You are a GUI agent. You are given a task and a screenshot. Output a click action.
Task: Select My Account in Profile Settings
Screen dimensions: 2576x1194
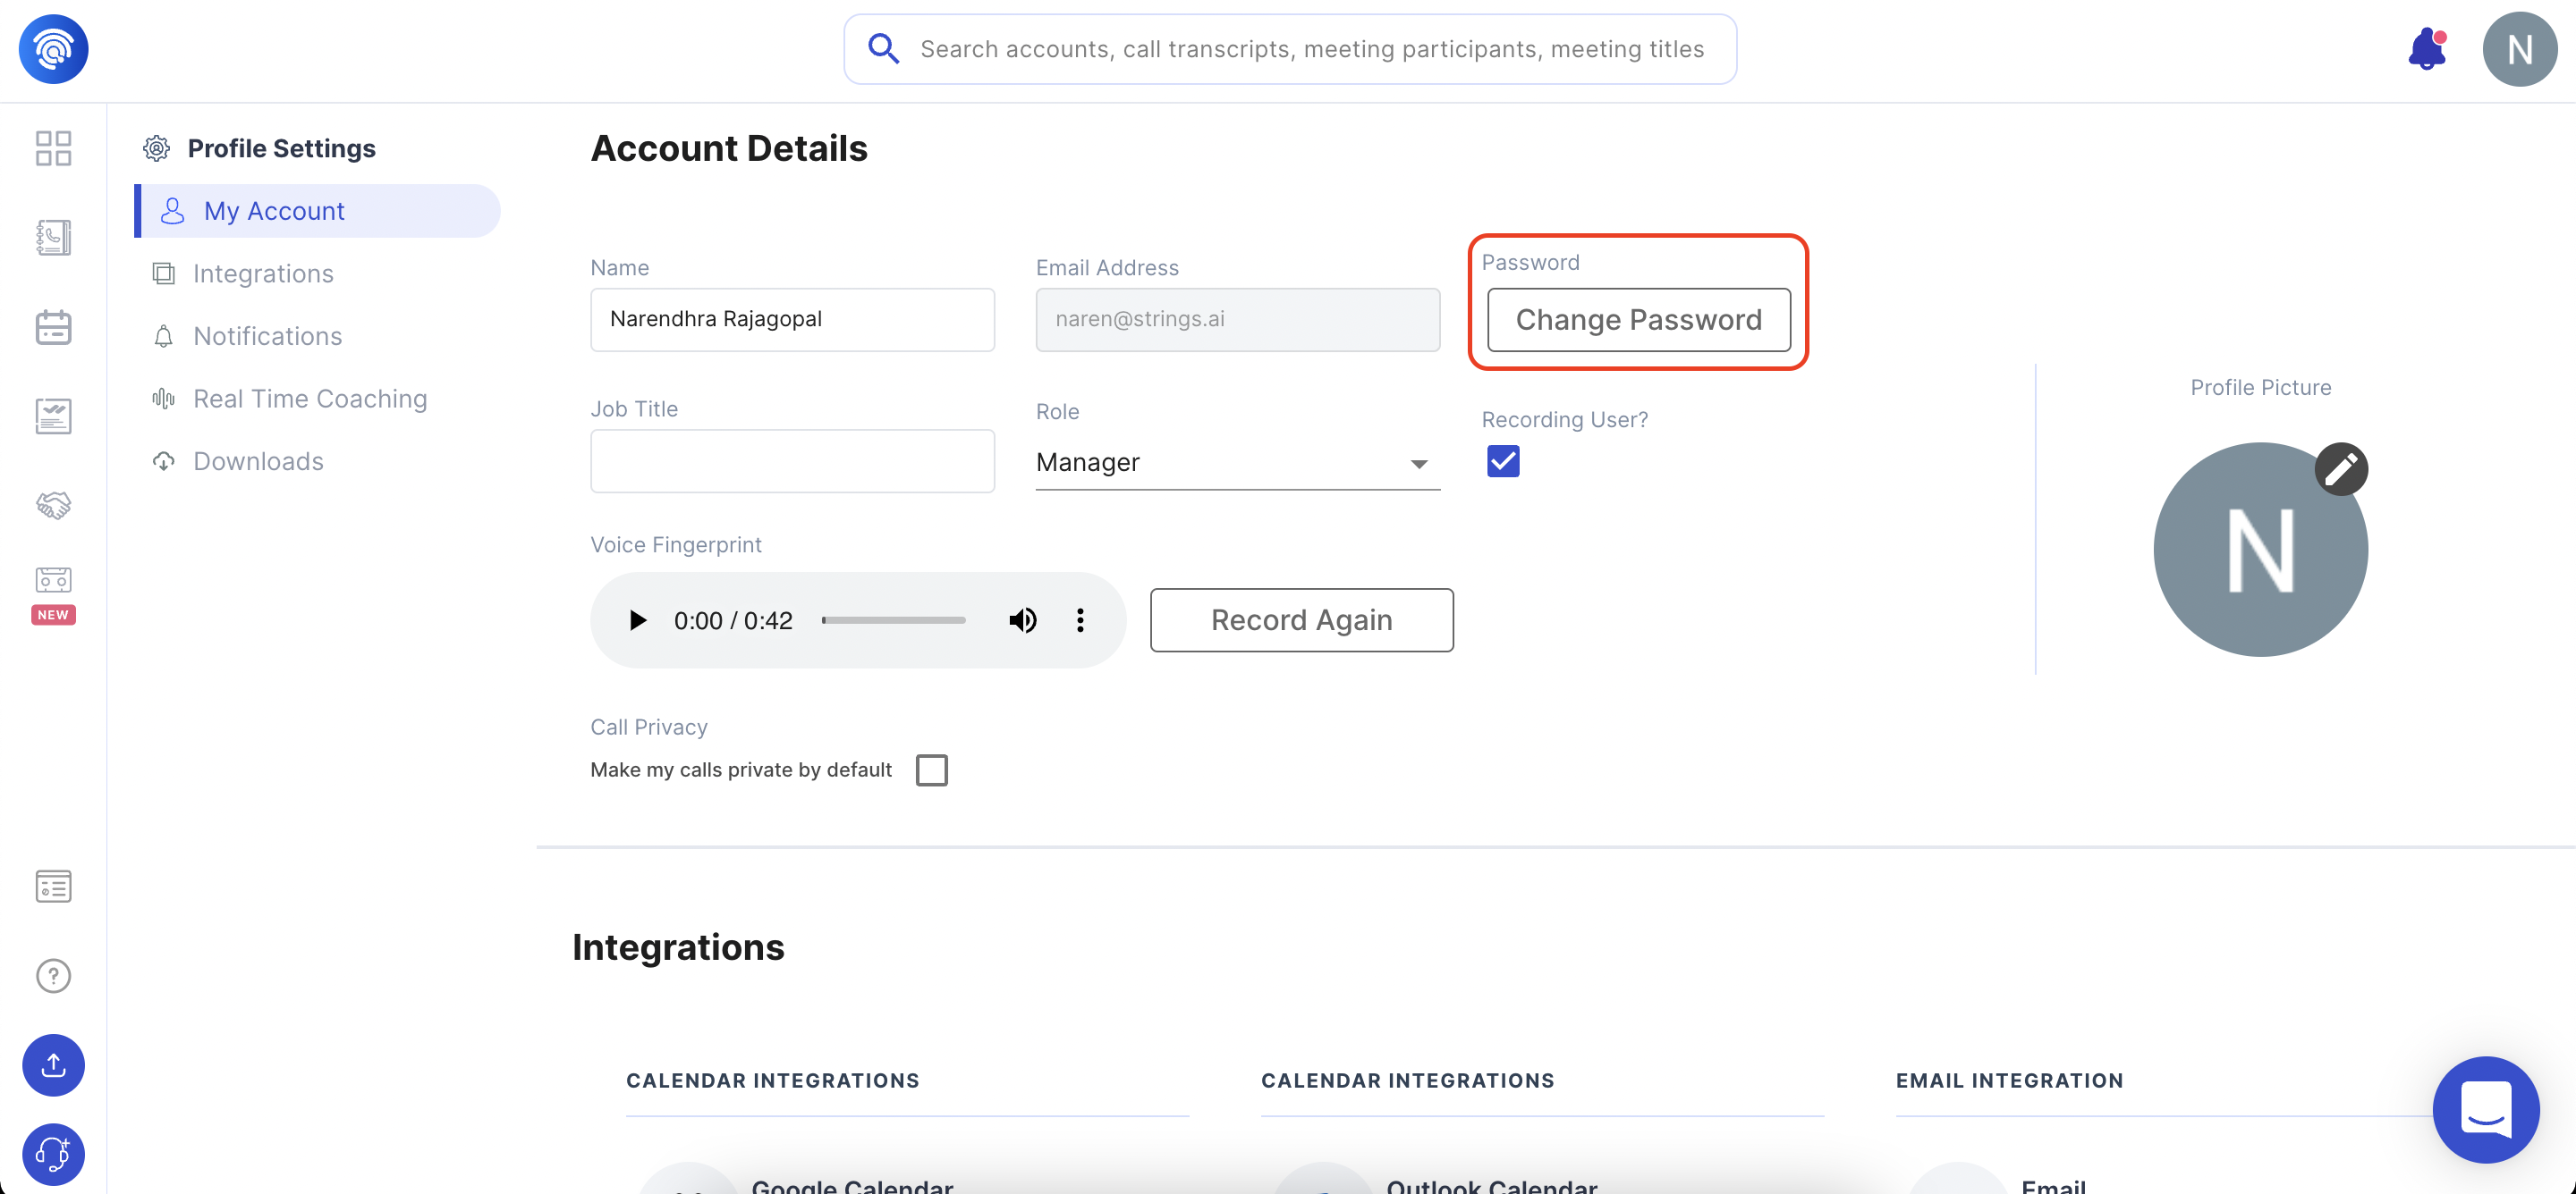[x=318, y=211]
